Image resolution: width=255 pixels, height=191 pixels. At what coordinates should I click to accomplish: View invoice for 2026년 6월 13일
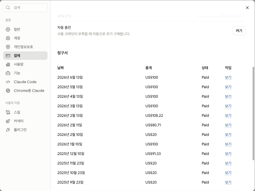[228, 77]
